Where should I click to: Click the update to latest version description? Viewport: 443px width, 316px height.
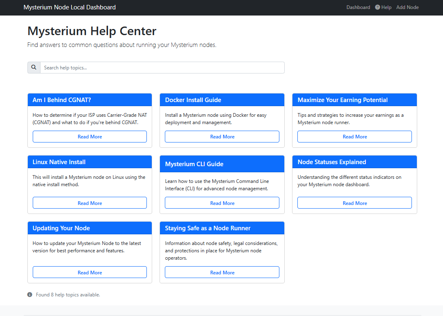click(x=86, y=247)
